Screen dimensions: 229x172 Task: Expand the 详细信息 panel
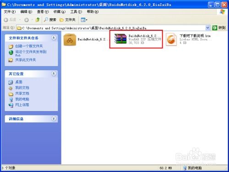[54, 119]
